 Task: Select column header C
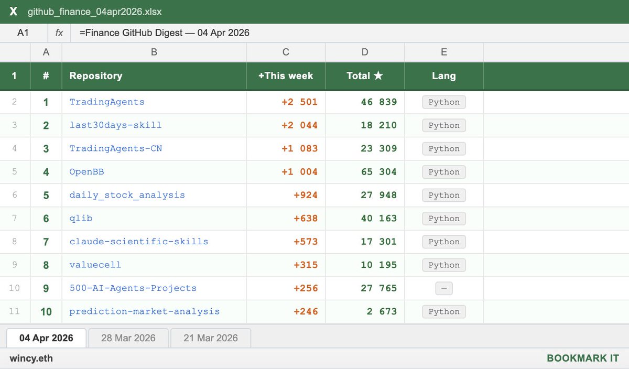[285, 52]
